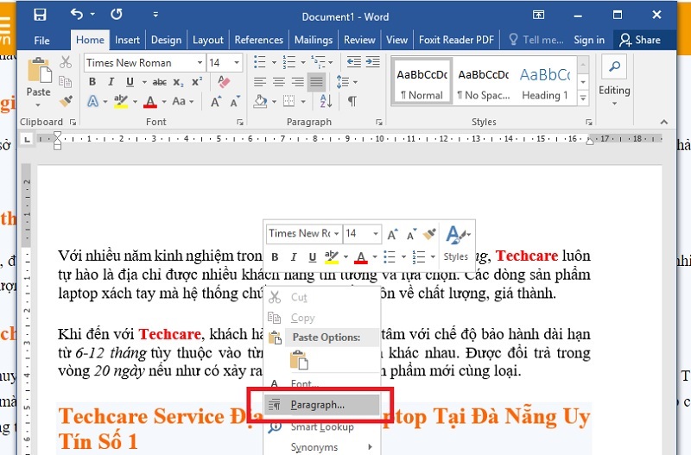
Task: Toggle Bold on the mini toolbar
Action: (275, 257)
